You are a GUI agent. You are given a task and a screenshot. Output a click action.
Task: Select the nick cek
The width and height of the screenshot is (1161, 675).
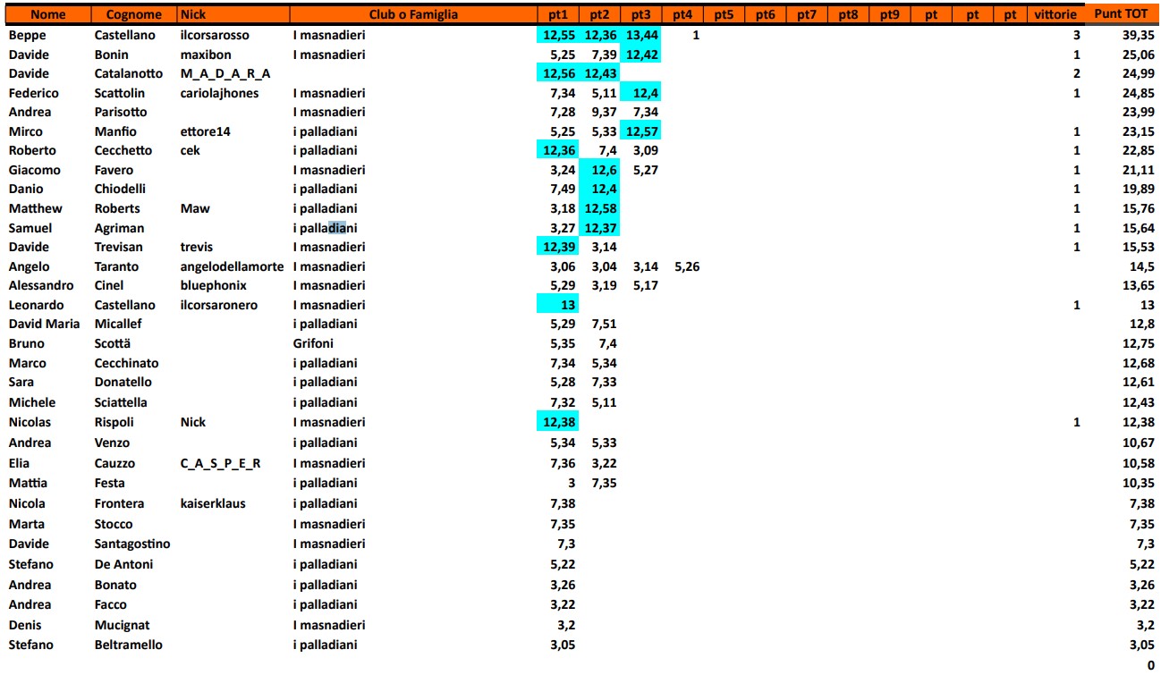190,150
